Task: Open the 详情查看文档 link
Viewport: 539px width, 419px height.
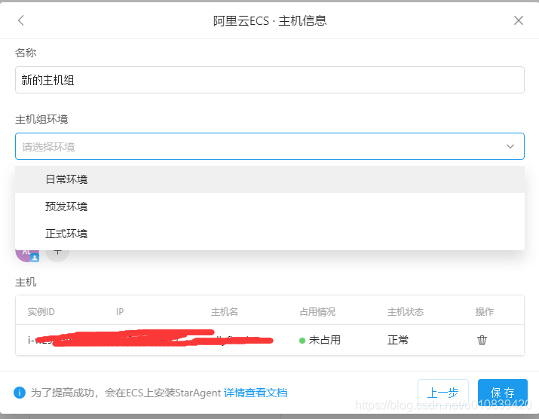Action: 256,393
